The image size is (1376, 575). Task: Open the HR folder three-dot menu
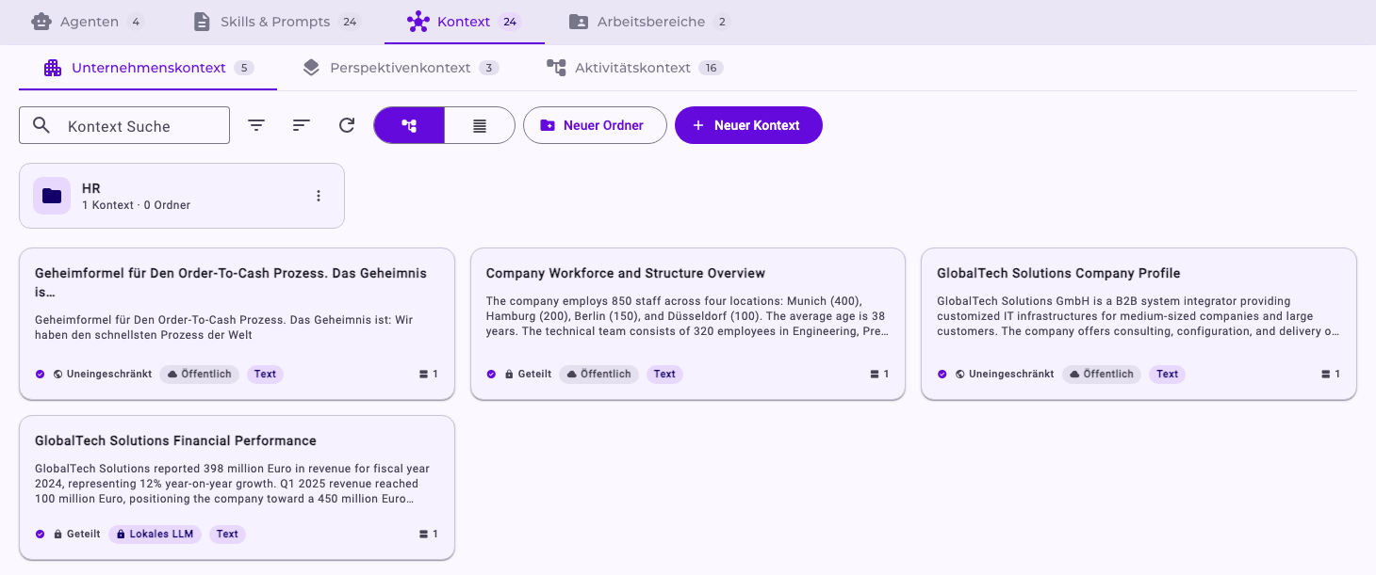click(x=319, y=196)
